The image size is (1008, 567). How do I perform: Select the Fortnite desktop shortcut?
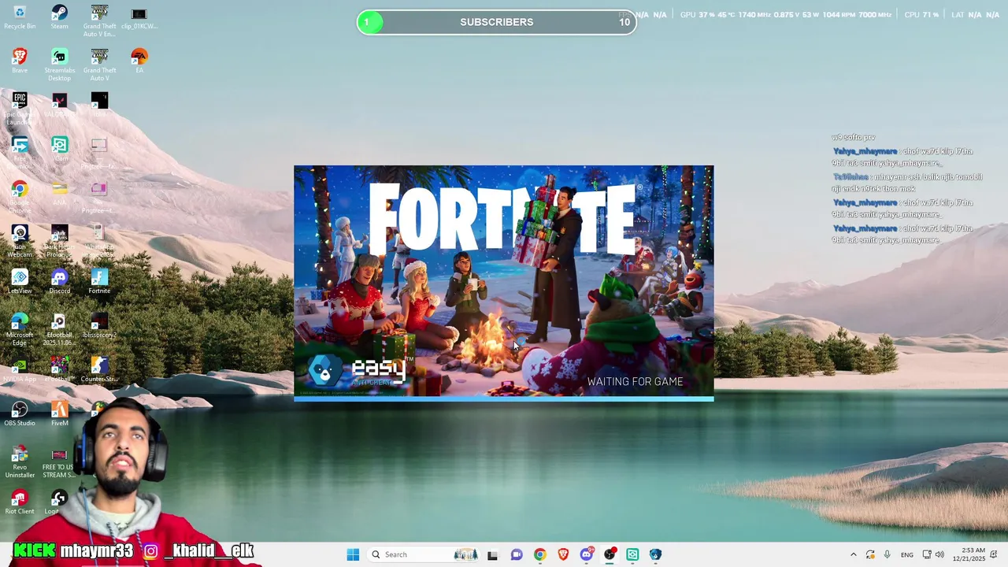tap(99, 282)
